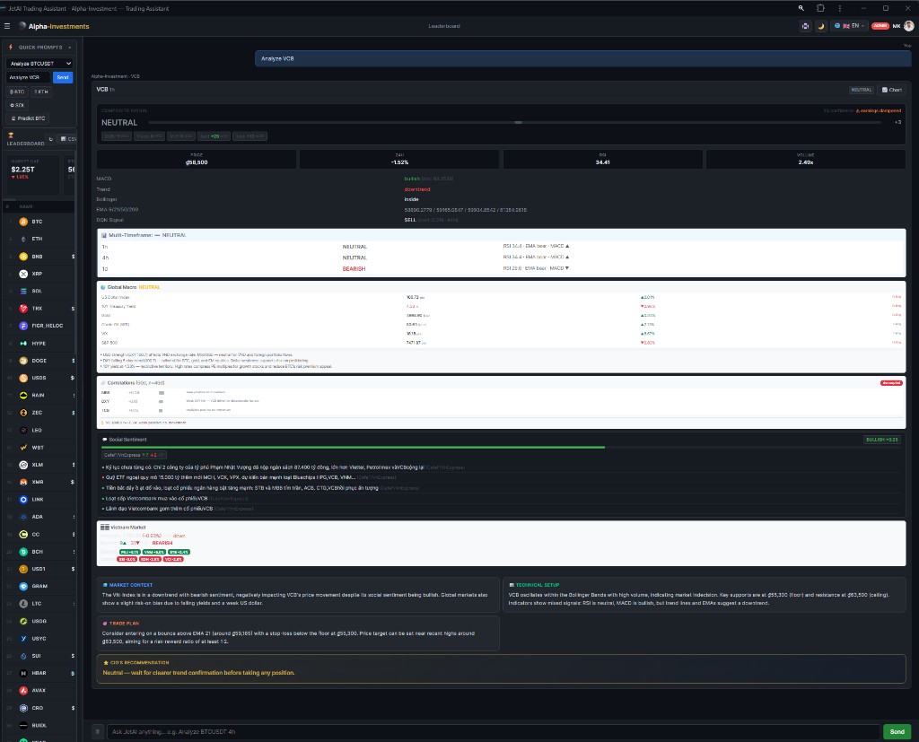Open the Chart view for VCB

[892, 90]
